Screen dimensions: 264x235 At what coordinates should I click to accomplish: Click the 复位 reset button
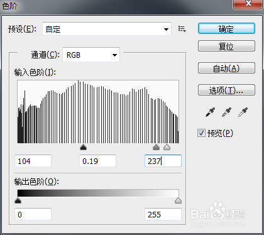click(226, 46)
